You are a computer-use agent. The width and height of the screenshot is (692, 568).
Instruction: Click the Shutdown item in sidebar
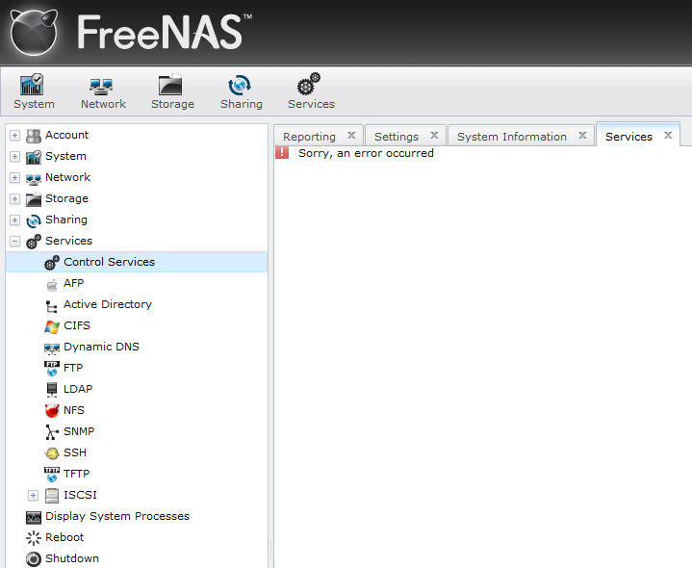click(71, 558)
